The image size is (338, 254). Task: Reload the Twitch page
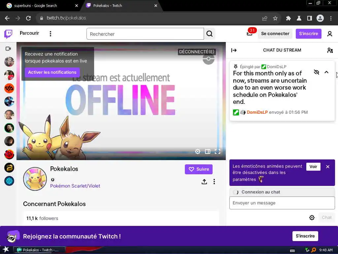click(x=28, y=18)
